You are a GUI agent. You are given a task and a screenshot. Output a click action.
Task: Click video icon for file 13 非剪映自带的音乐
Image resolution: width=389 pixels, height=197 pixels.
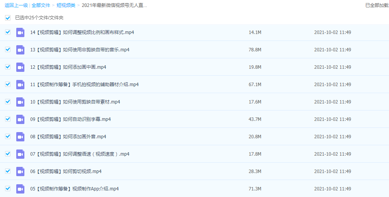point(20,50)
